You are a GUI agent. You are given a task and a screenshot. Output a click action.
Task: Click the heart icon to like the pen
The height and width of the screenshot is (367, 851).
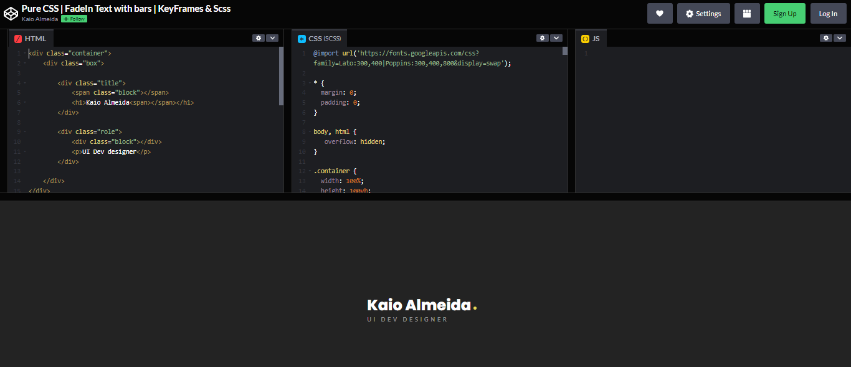(660, 13)
